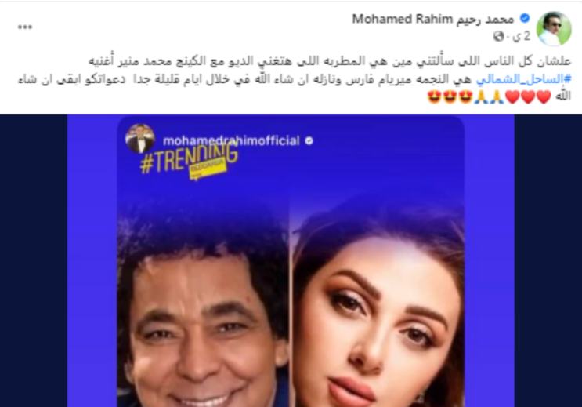Open the three-dot post options menu

coord(25,27)
